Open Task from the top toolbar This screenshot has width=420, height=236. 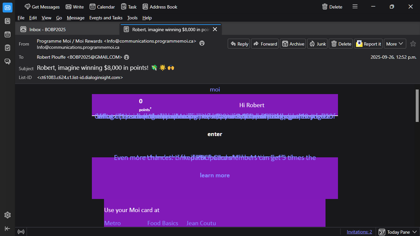[129, 7]
